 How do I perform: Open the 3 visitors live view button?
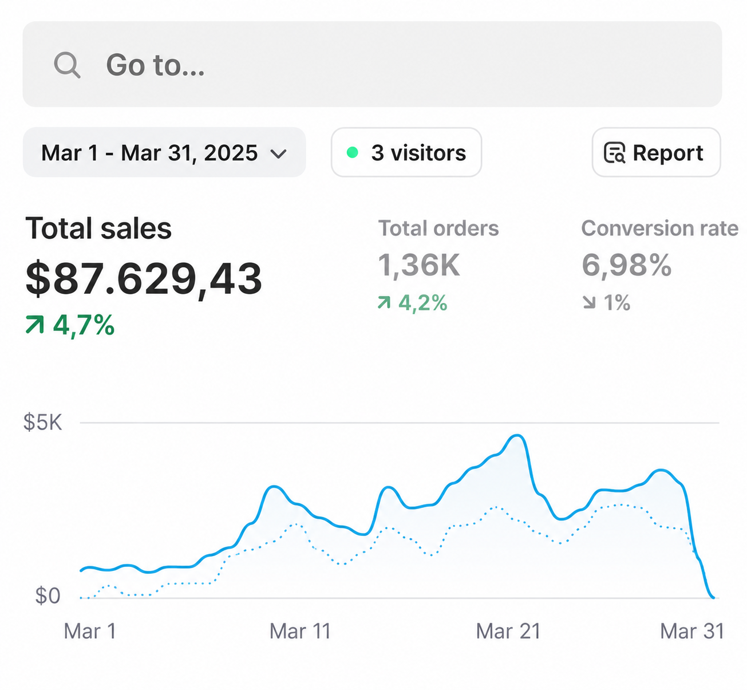pyautogui.click(x=406, y=152)
